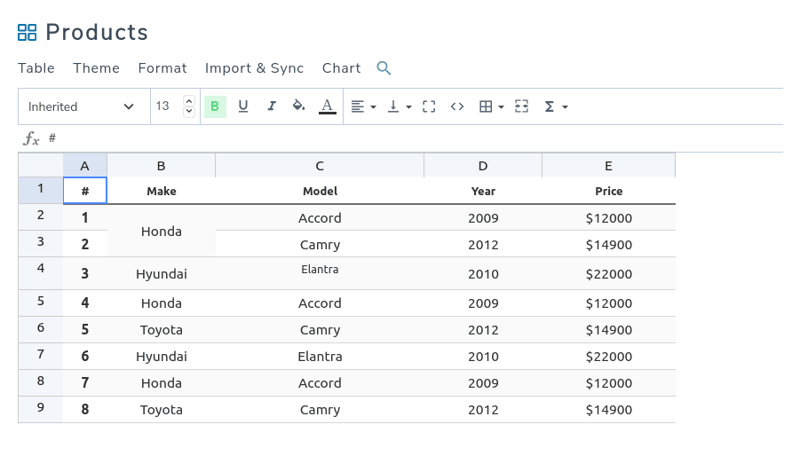Open the search magnifier icon
Image resolution: width=792 pixels, height=456 pixels.
pos(384,68)
